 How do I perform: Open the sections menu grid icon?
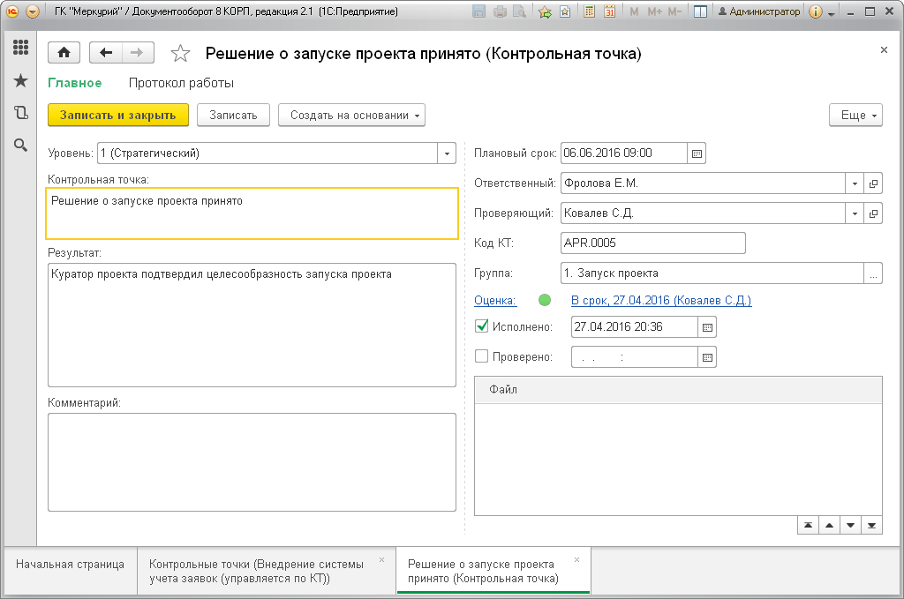coord(21,48)
